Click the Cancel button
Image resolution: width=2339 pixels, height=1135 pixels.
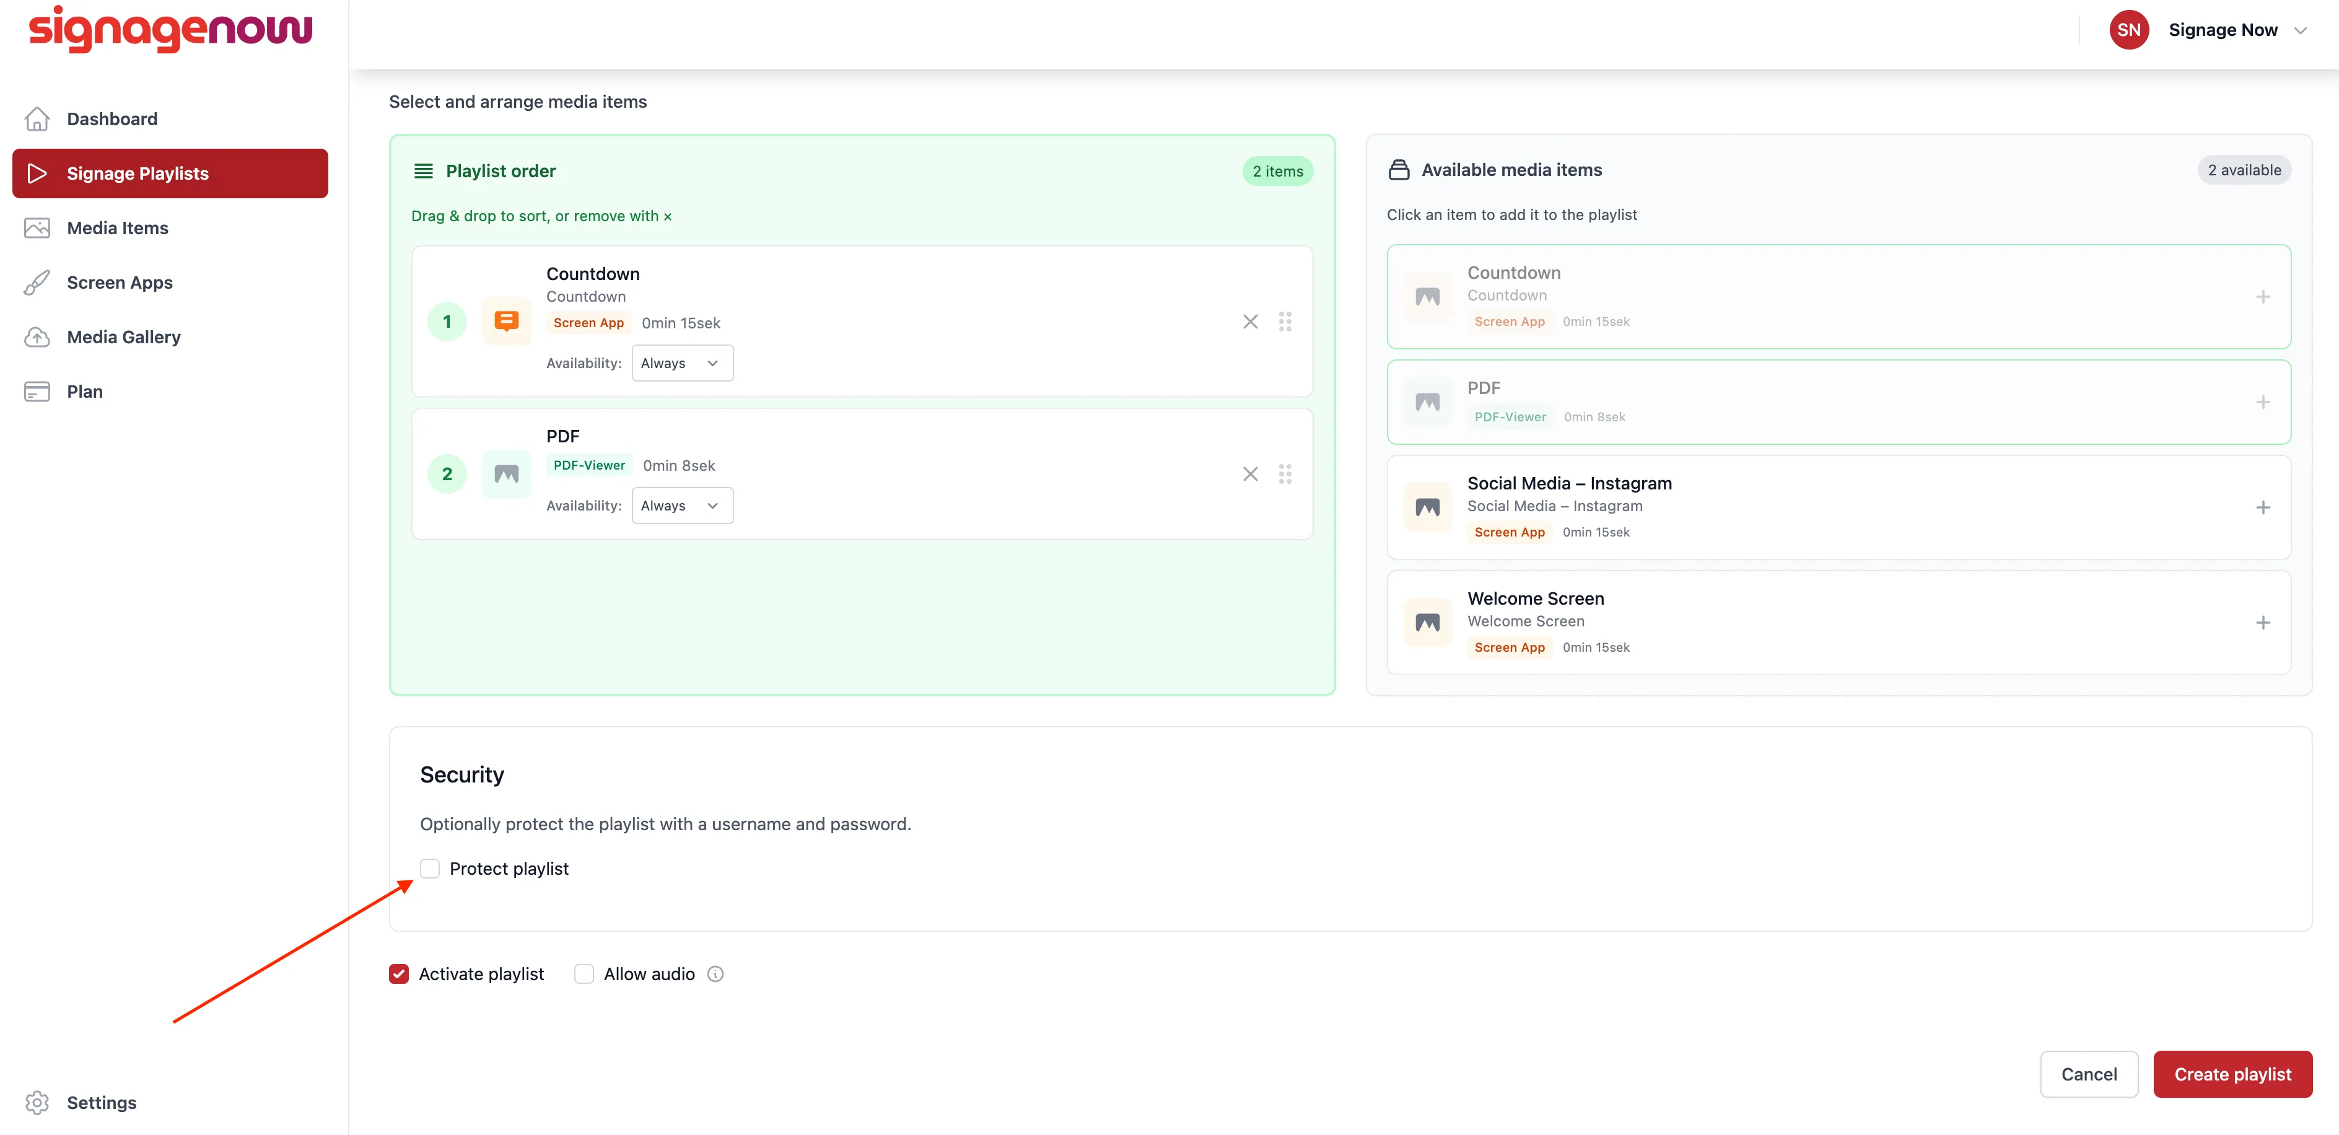(x=2088, y=1074)
